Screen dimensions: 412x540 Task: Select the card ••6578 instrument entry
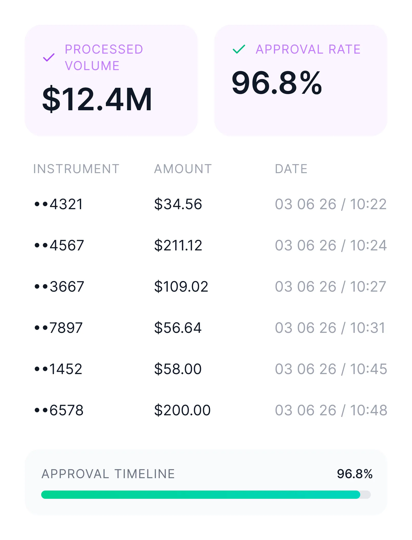(59, 410)
